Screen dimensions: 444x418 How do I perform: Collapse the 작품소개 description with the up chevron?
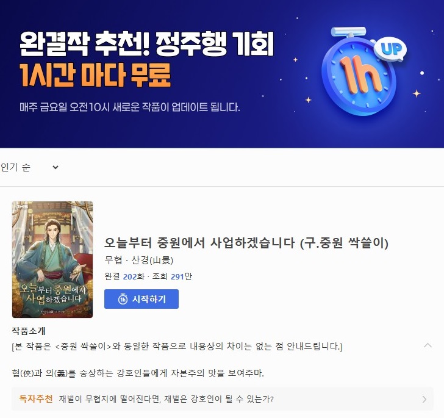[x=428, y=345]
